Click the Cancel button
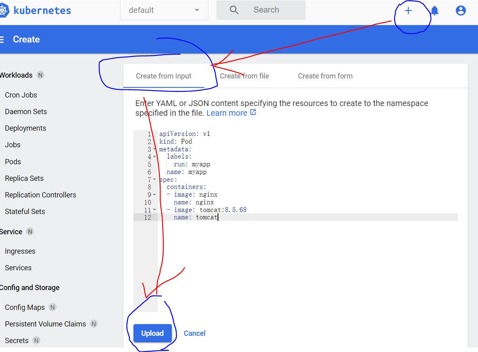The image size is (478, 352). [195, 333]
